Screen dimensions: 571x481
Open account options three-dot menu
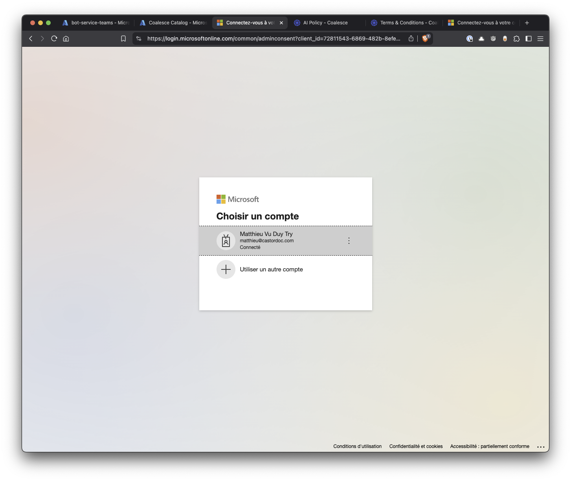point(349,241)
